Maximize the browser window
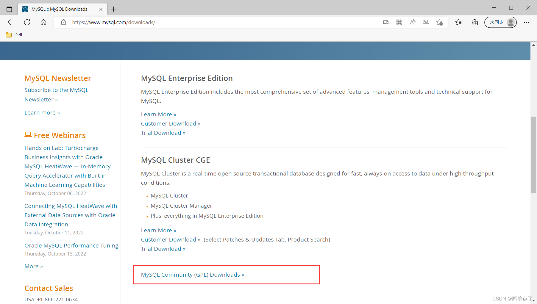This screenshot has height=304, width=537. pos(511,8)
